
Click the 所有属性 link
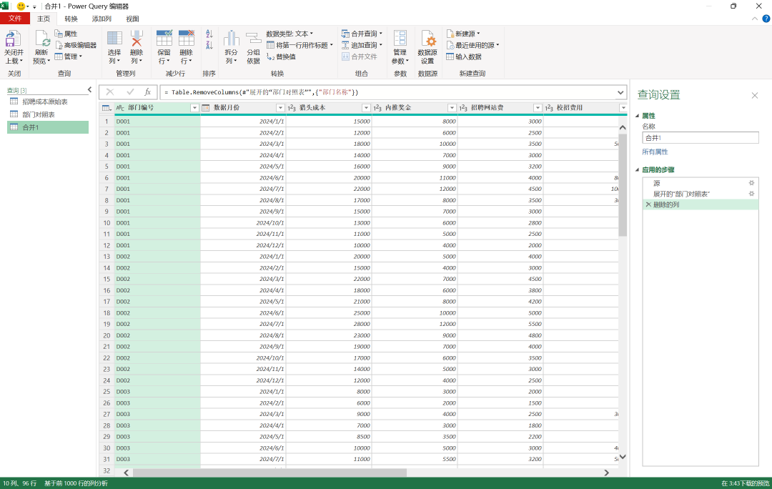[655, 152]
